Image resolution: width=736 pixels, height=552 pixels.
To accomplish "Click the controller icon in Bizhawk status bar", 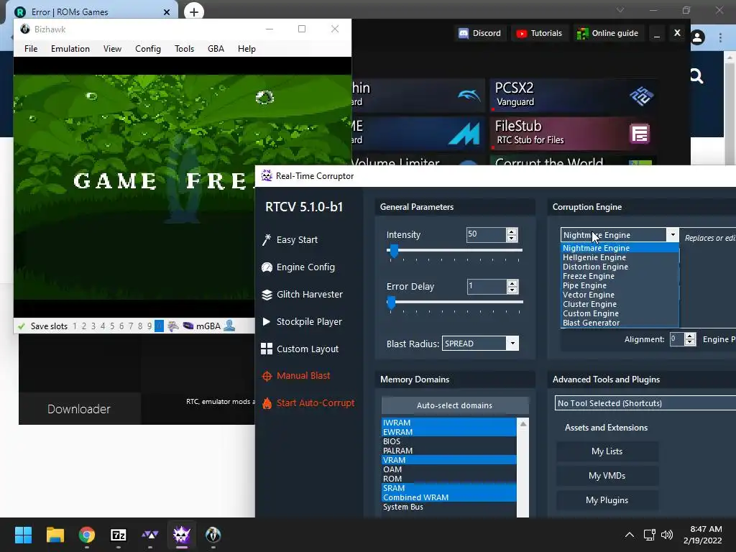I will pyautogui.click(x=173, y=326).
